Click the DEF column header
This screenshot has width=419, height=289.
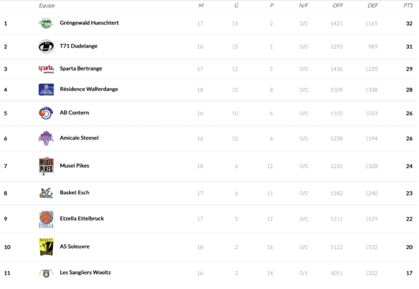point(373,6)
